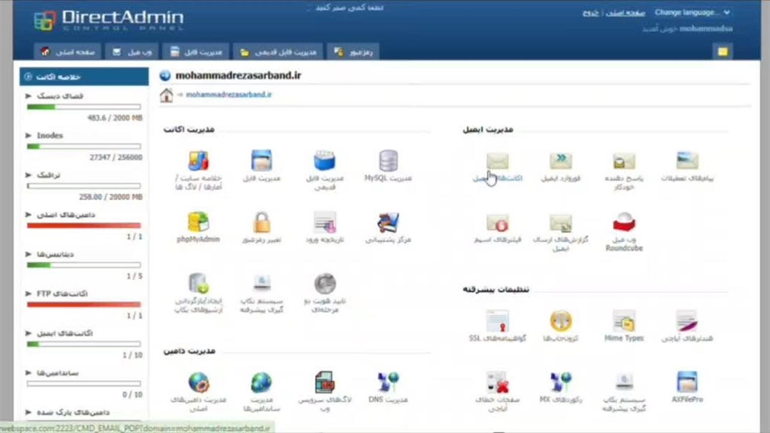Open the MySQL management icon

point(388,162)
